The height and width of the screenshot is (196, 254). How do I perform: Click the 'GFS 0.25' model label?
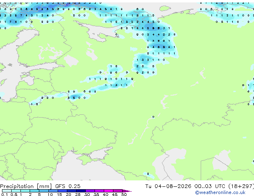click(68, 186)
